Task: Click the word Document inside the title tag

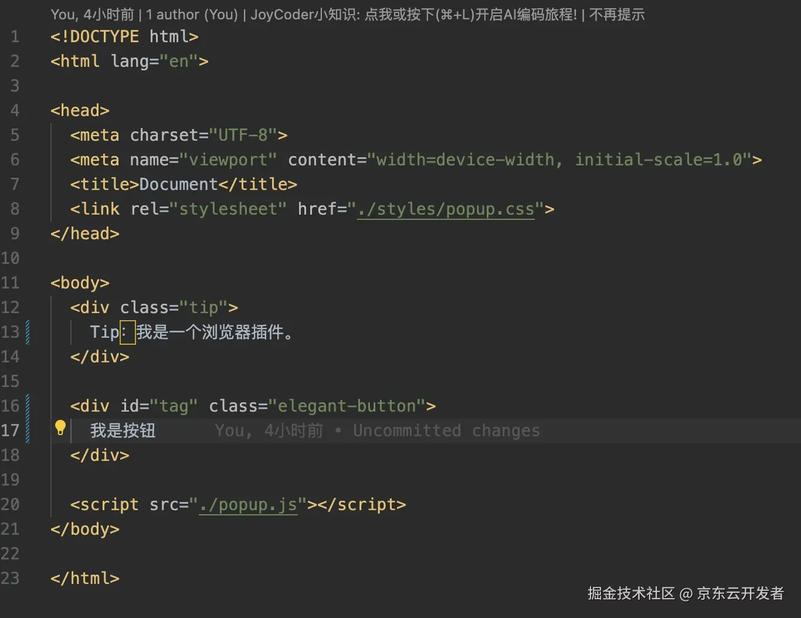Action: (179, 185)
